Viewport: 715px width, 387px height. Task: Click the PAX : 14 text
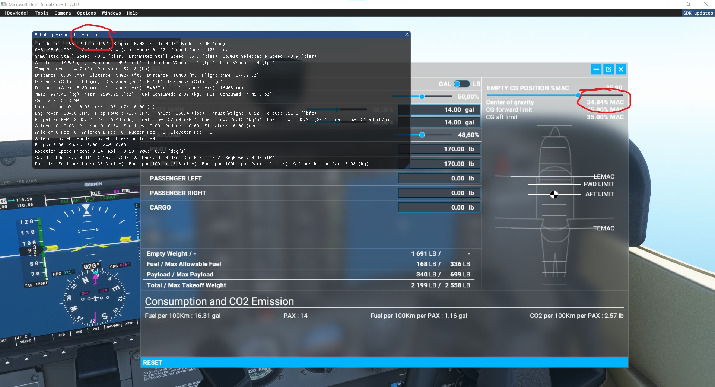point(295,316)
